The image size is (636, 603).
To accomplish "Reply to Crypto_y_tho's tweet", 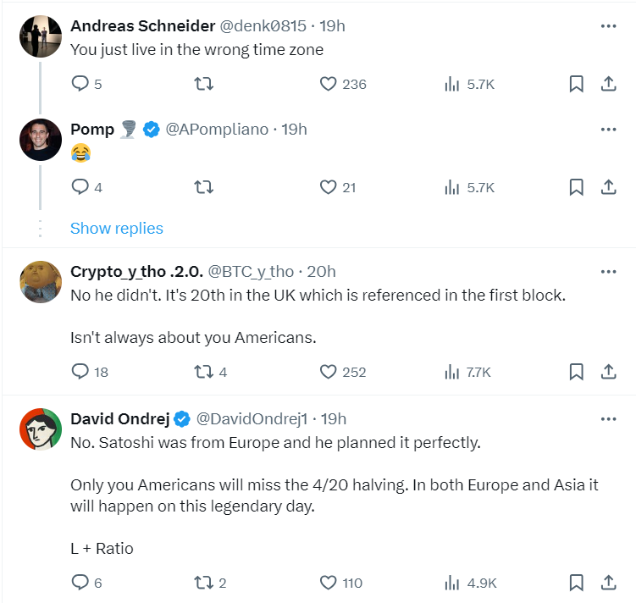I will 80,372.
